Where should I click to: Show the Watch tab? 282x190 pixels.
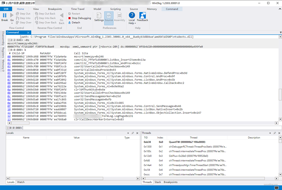coord(21,182)
